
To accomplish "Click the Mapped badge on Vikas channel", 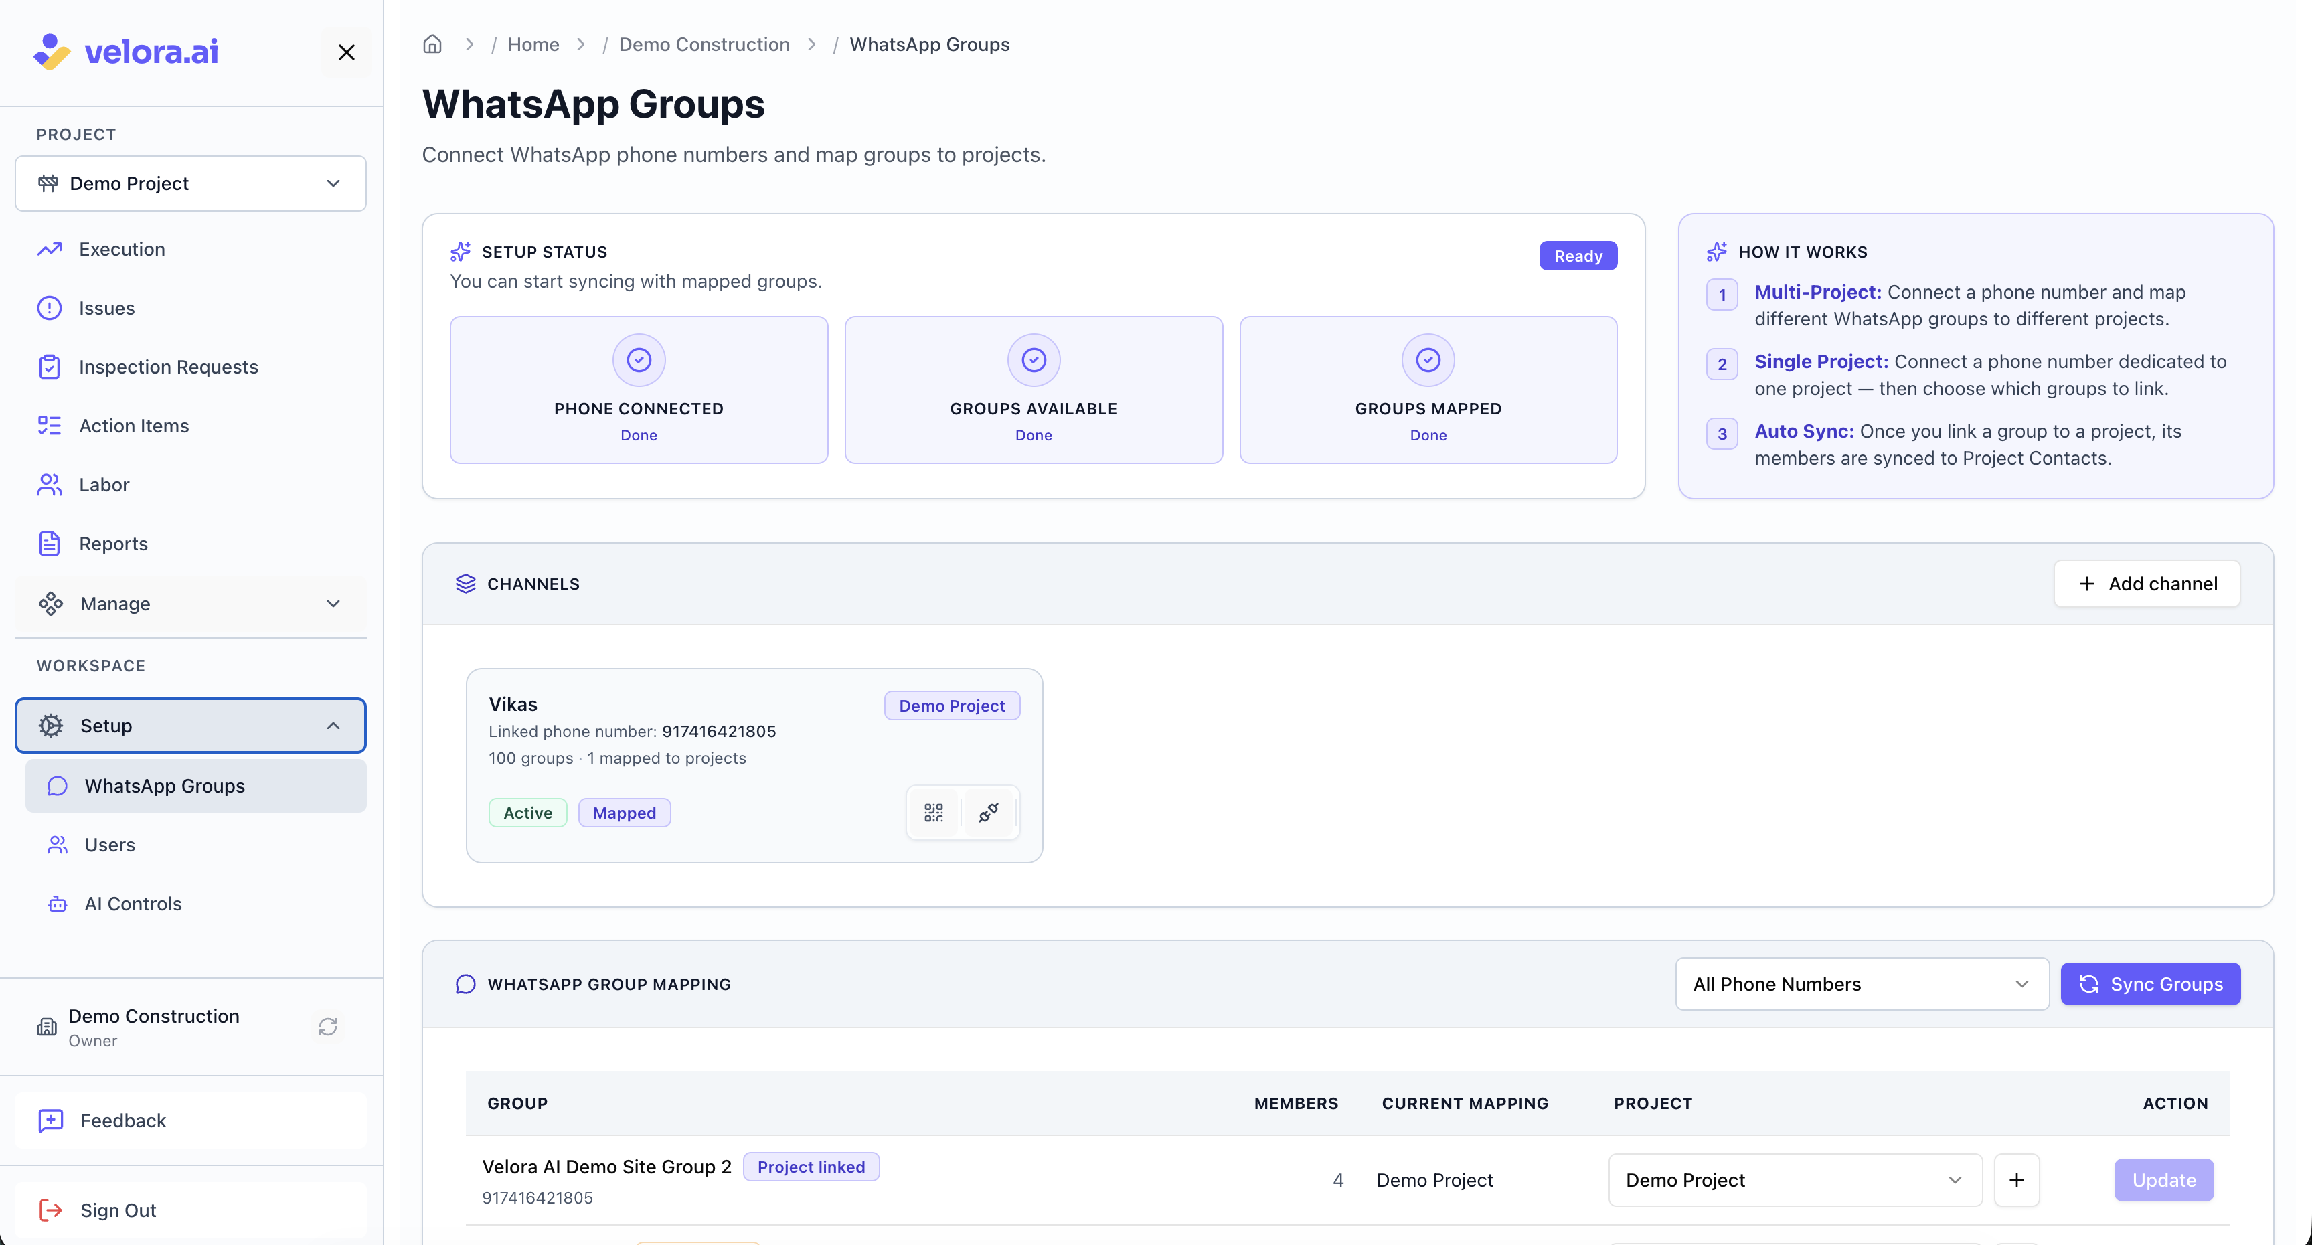I will point(624,813).
